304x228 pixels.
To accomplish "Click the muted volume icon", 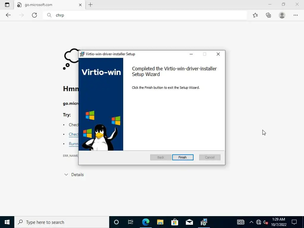I will pyautogui.click(x=266, y=222).
